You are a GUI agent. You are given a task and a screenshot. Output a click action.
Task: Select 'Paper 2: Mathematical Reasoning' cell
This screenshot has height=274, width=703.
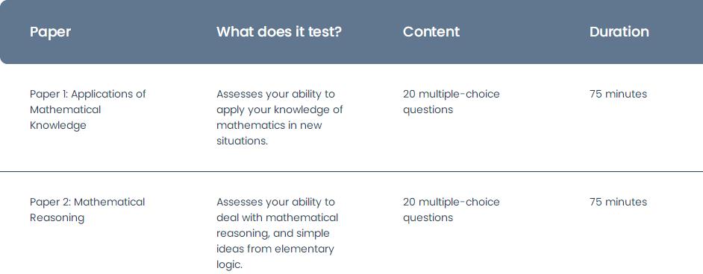pyautogui.click(x=87, y=210)
